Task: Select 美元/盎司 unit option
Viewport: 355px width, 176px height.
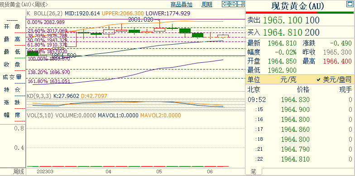Action: 334,79
